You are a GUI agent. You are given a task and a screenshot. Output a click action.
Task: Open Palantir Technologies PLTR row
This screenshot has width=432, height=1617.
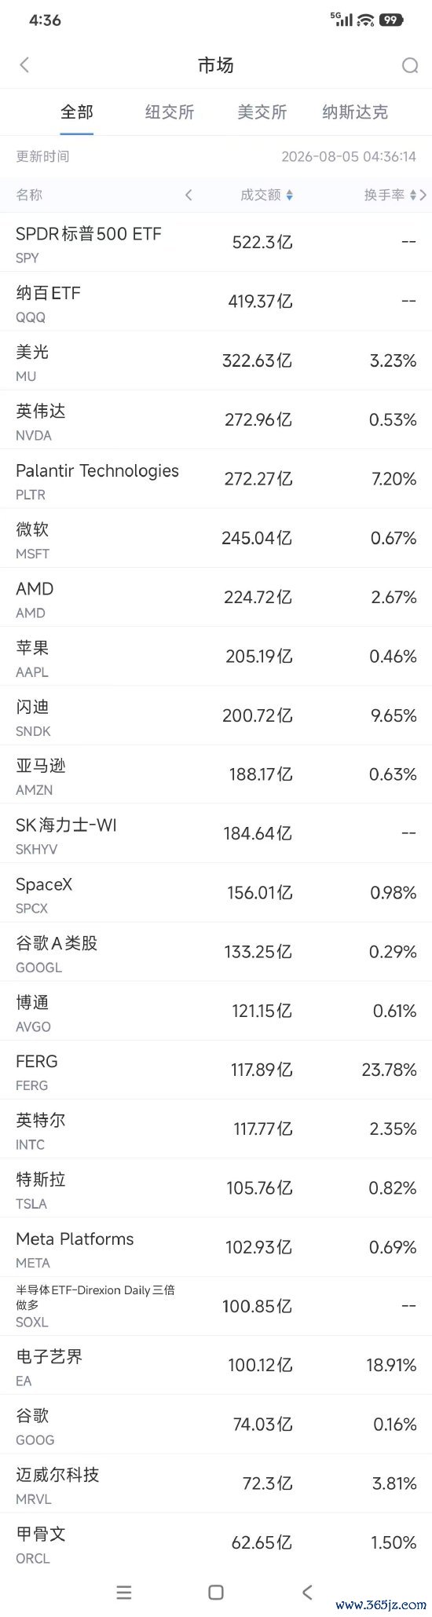click(x=216, y=479)
